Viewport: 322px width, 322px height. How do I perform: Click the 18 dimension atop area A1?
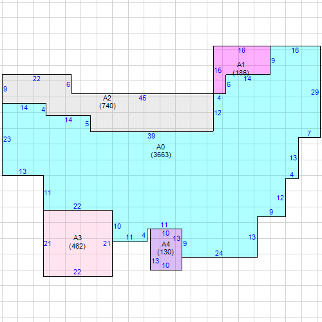[x=241, y=50]
